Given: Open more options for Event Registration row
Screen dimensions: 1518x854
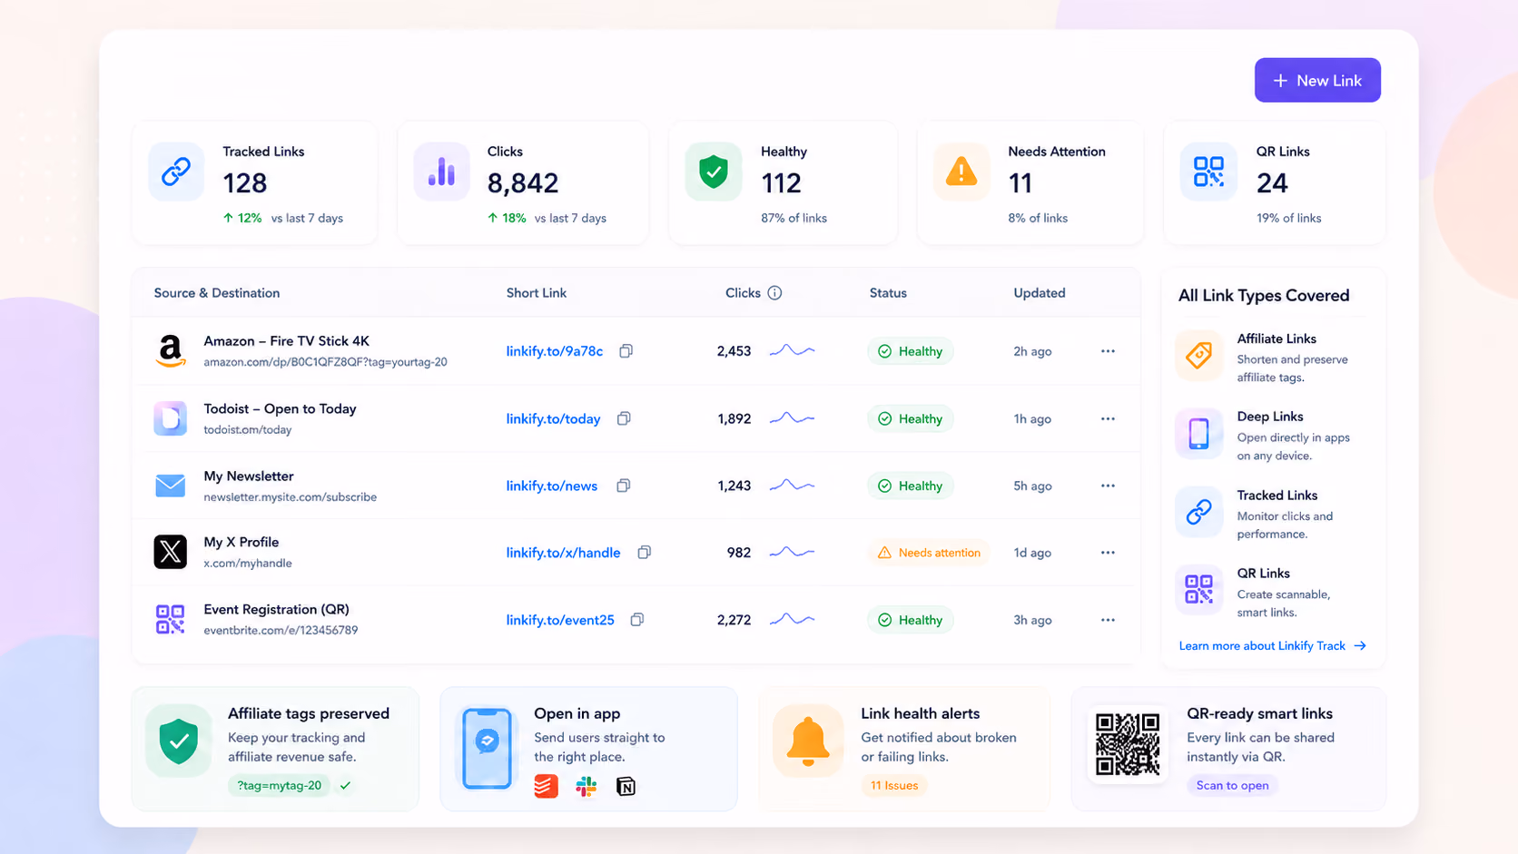Looking at the screenshot, I should coord(1108,620).
